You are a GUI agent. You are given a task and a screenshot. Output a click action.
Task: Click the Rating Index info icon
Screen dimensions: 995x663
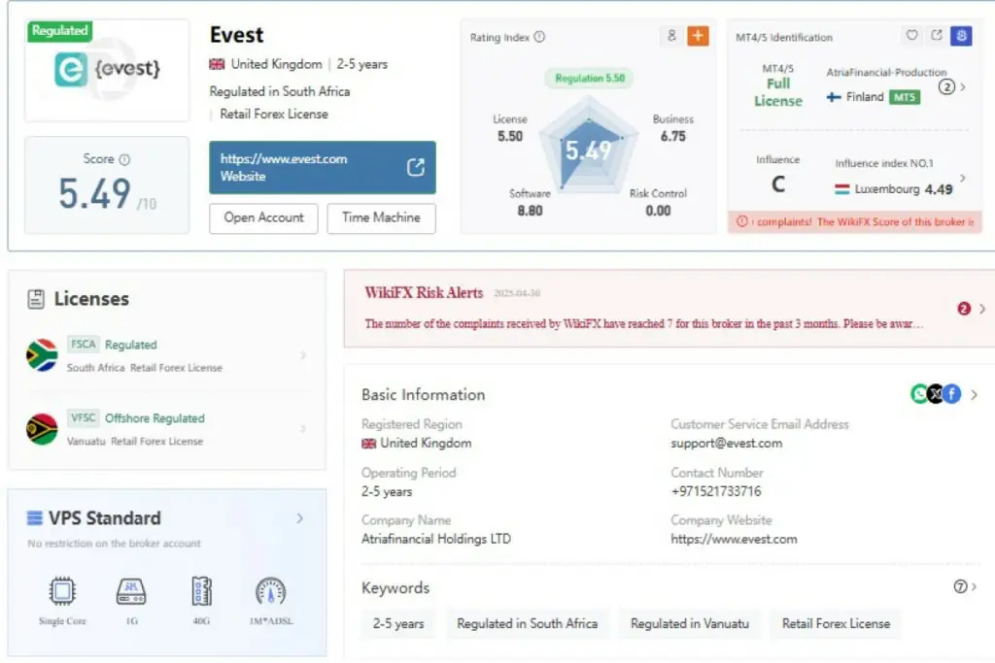[539, 37]
